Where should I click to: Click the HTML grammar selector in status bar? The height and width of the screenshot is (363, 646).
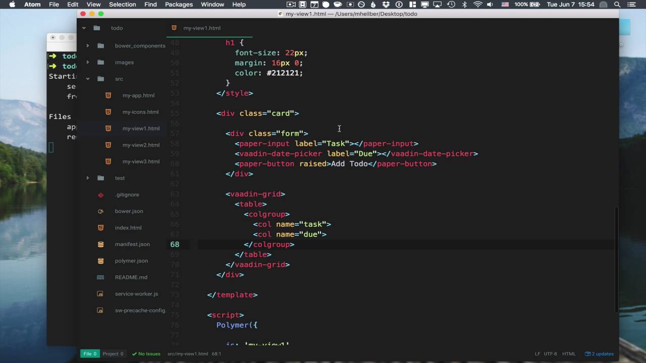click(569, 354)
